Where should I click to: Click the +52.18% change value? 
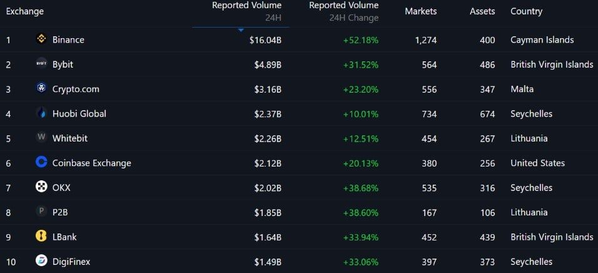click(361, 40)
